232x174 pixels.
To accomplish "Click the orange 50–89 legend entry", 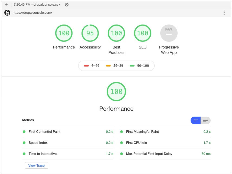I will (x=114, y=66).
